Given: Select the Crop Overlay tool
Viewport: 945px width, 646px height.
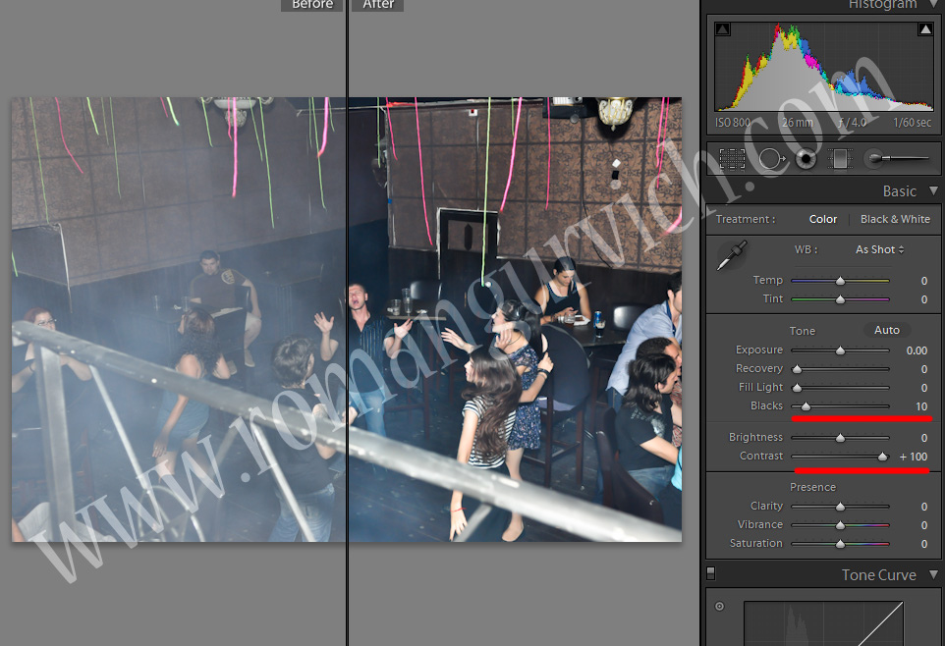Looking at the screenshot, I should [x=732, y=158].
